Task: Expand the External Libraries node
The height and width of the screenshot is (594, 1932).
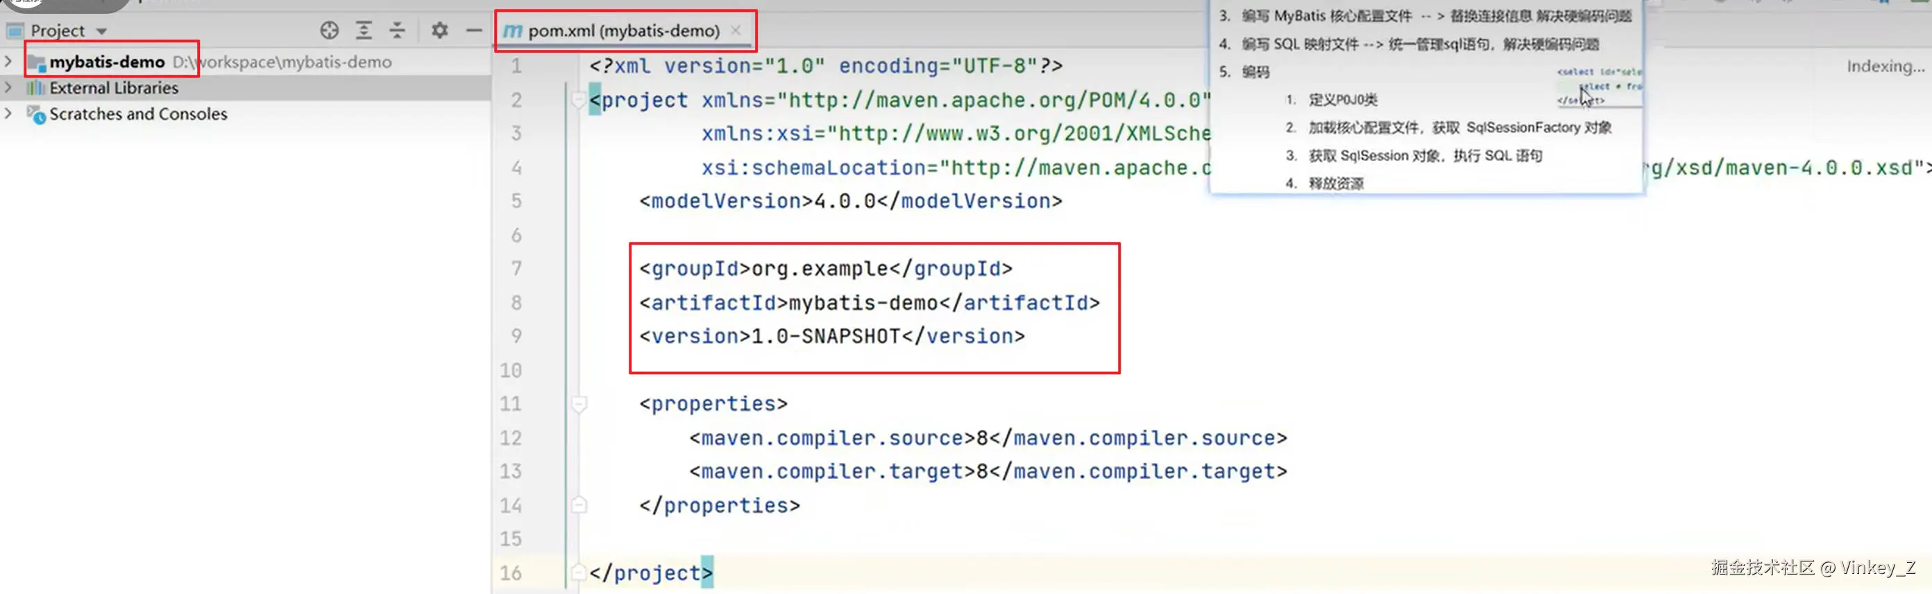Action: tap(8, 87)
